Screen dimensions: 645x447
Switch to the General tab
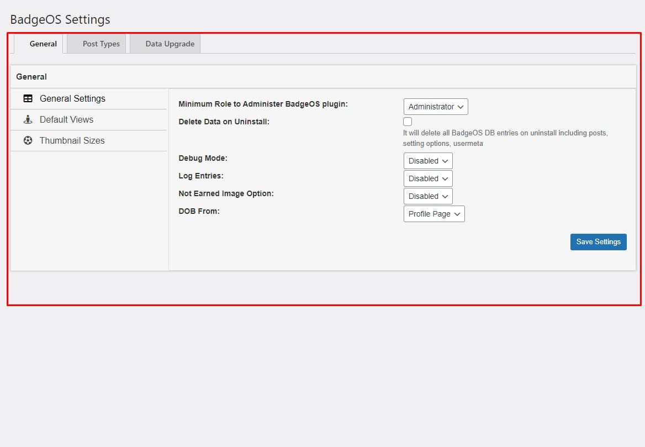point(43,44)
